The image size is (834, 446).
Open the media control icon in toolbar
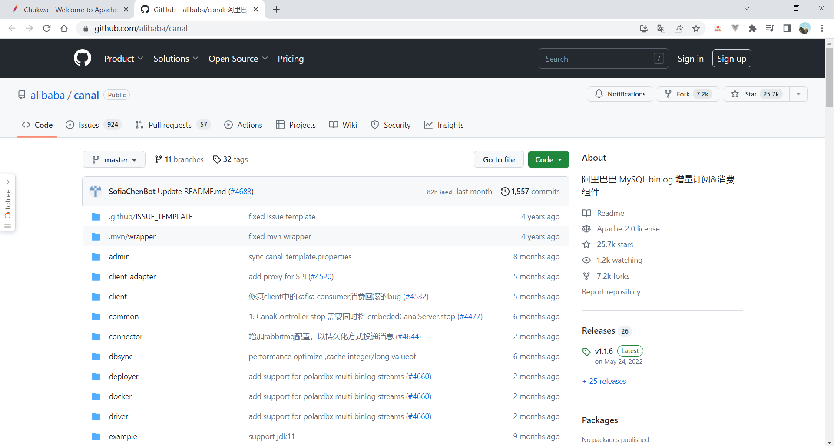(770, 28)
